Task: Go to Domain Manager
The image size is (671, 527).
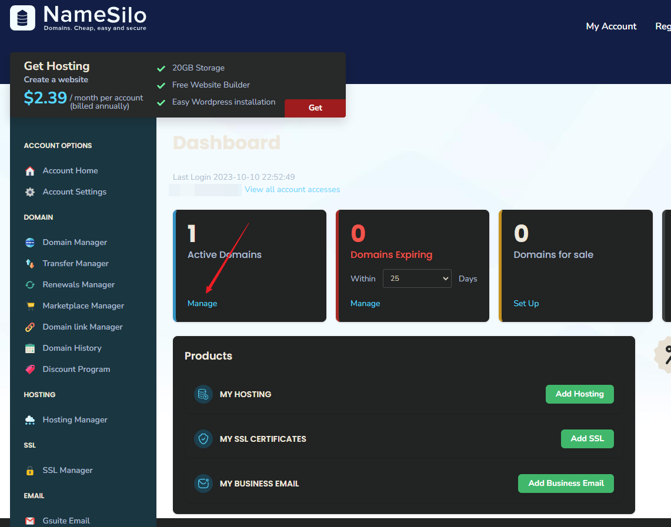Action: (x=75, y=242)
